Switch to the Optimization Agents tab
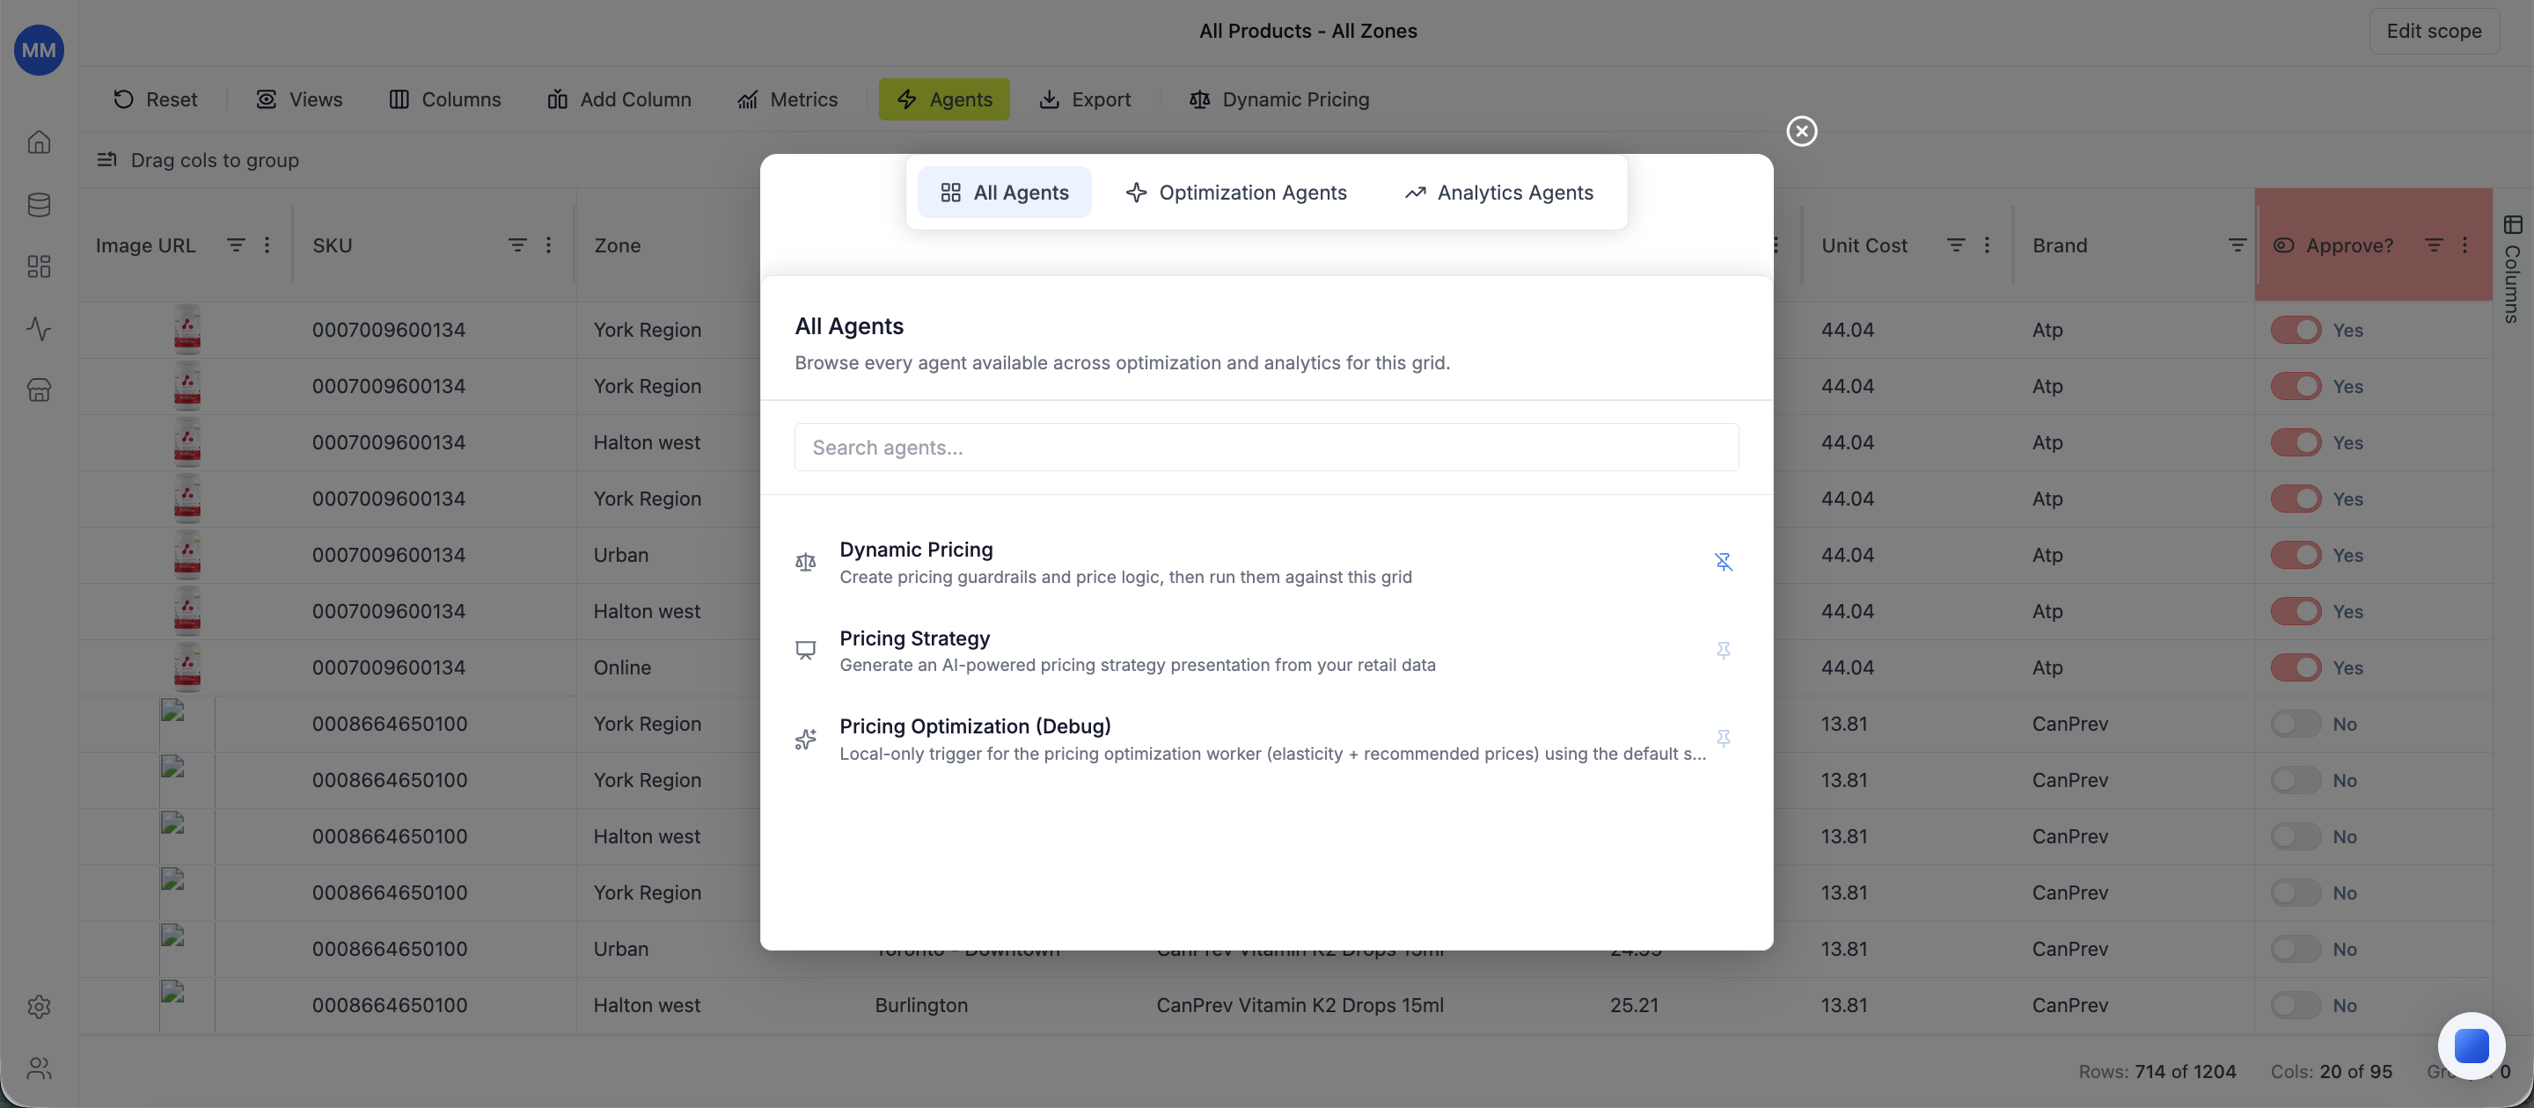Image resolution: width=2534 pixels, height=1108 pixels. point(1235,193)
